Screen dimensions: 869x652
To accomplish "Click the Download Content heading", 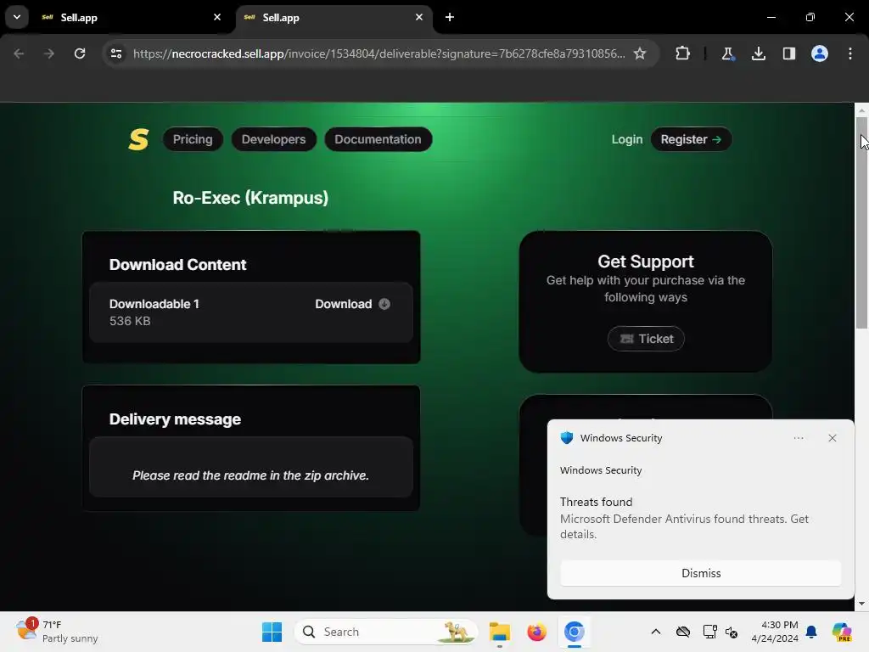I will [177, 265].
